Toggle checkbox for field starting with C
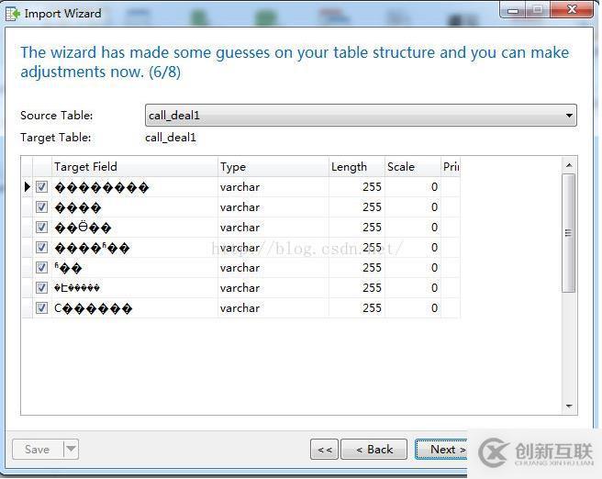 click(41, 307)
